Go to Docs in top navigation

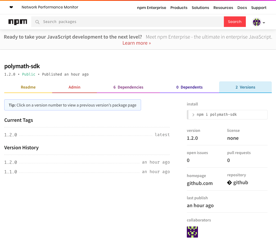click(x=242, y=8)
